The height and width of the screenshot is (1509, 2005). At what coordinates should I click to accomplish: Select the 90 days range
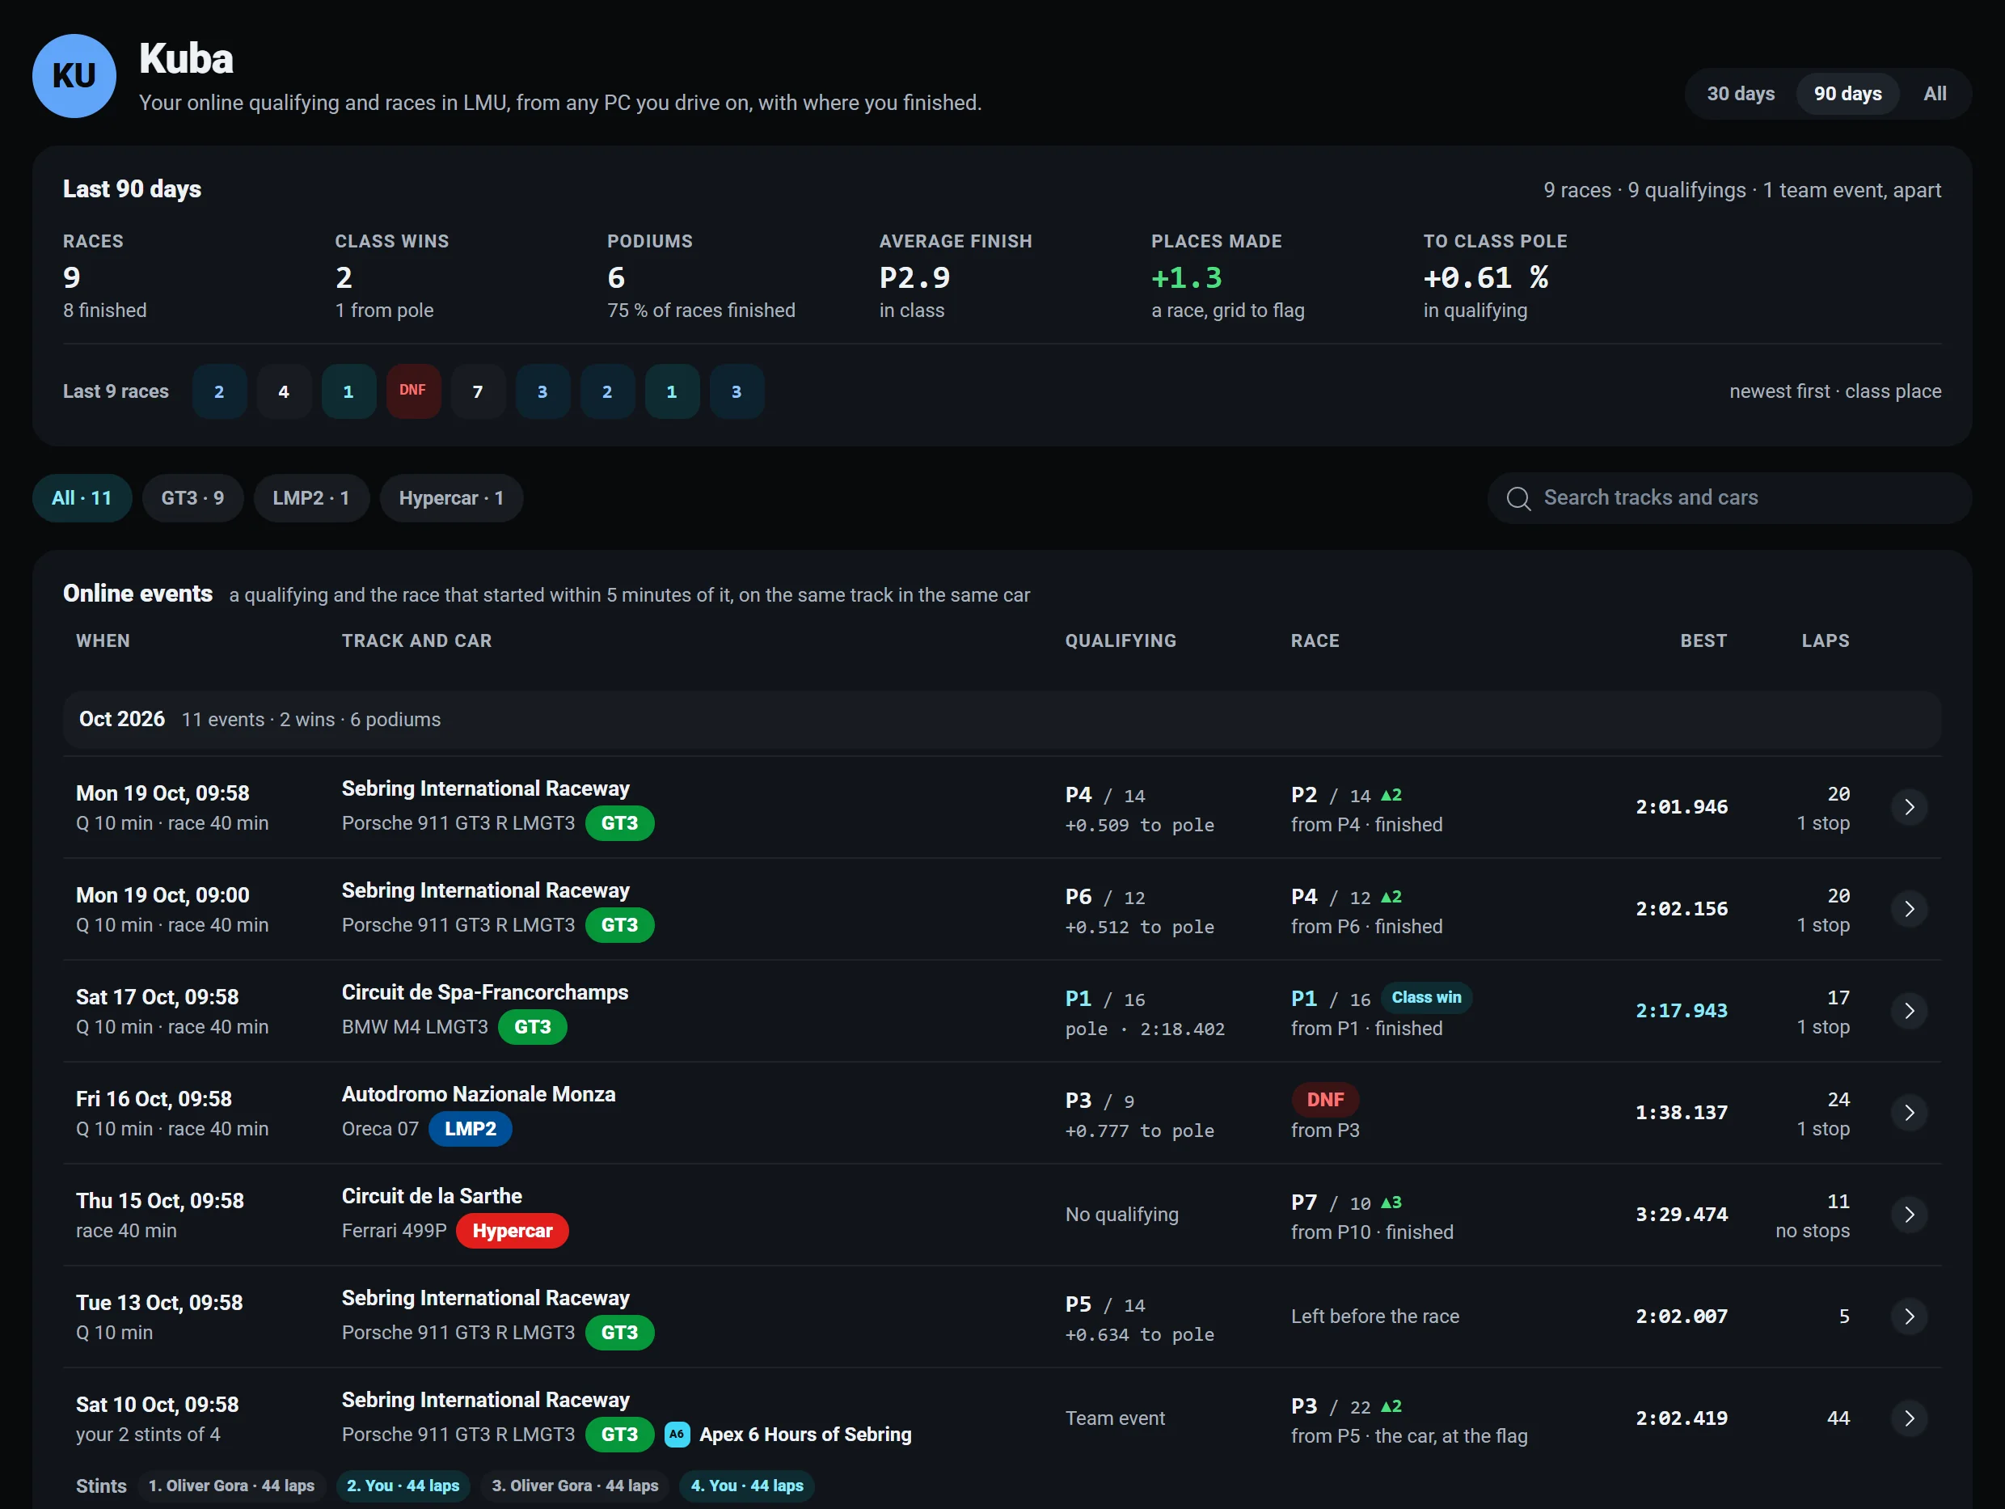point(1847,94)
